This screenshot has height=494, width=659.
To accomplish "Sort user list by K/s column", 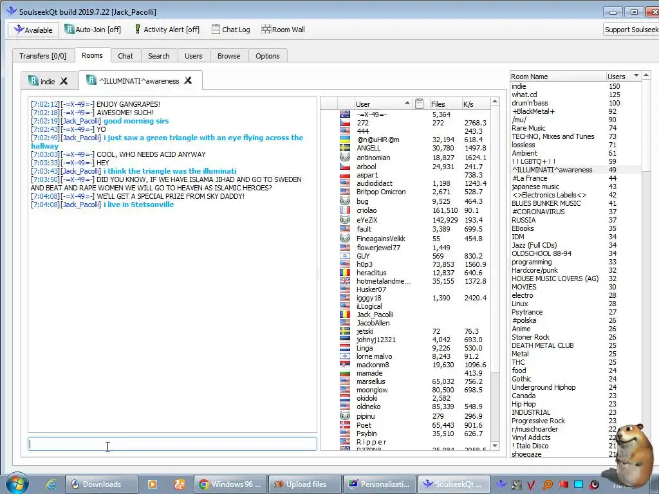I will click(x=476, y=104).
